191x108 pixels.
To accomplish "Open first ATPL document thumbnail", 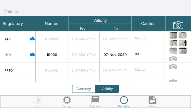I will (x=173, y=35).
